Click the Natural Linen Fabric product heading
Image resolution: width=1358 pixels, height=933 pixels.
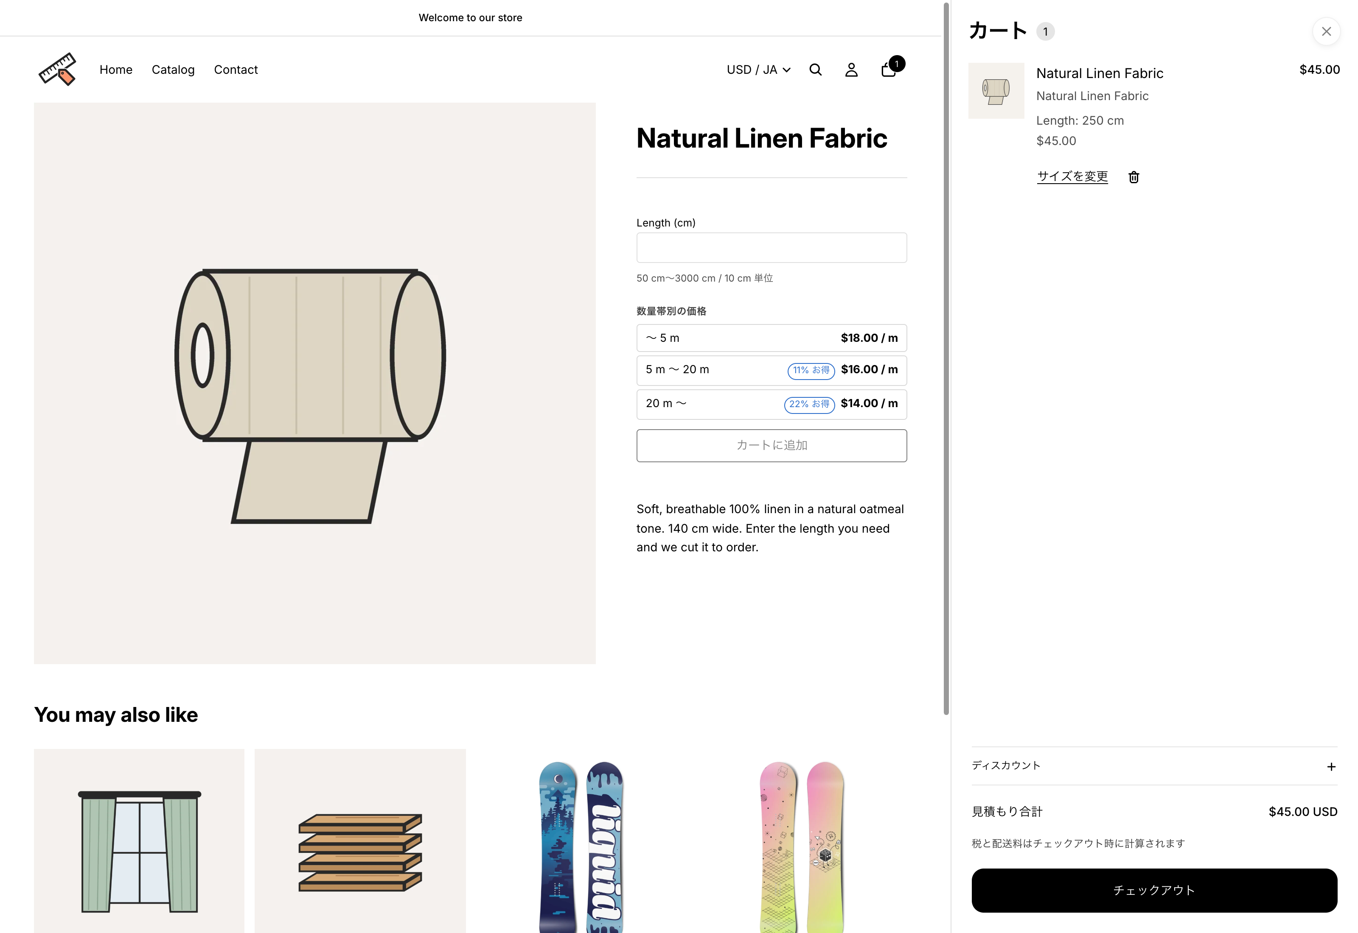761,139
